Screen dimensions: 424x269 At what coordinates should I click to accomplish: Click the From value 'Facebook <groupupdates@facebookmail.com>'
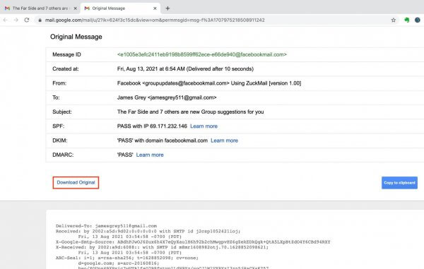tap(173, 83)
